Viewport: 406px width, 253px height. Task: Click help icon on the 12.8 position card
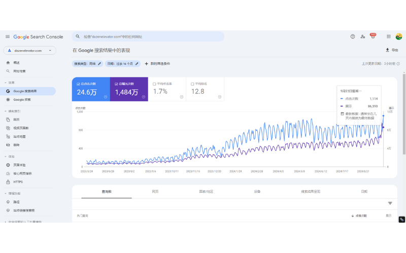[220, 97]
